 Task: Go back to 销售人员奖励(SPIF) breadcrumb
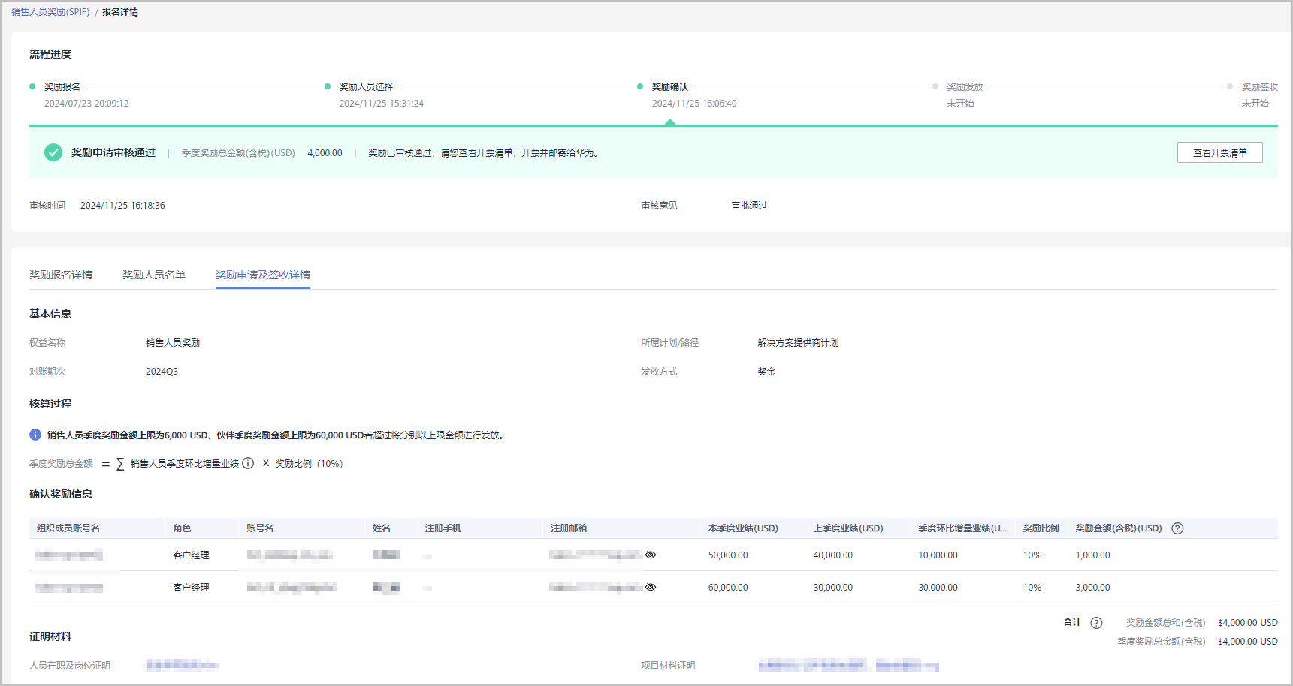(x=50, y=12)
